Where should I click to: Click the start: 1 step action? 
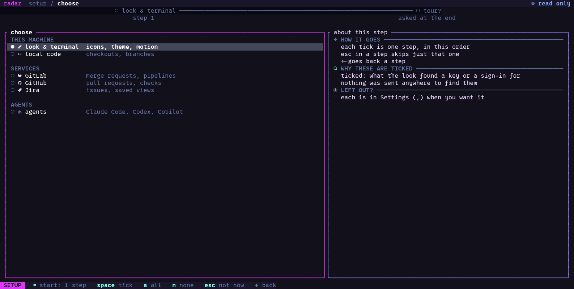[59, 285]
